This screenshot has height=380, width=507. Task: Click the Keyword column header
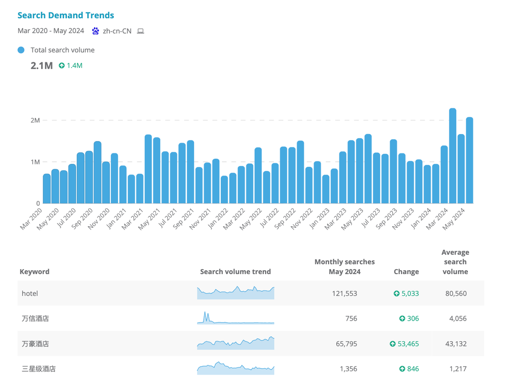point(35,272)
